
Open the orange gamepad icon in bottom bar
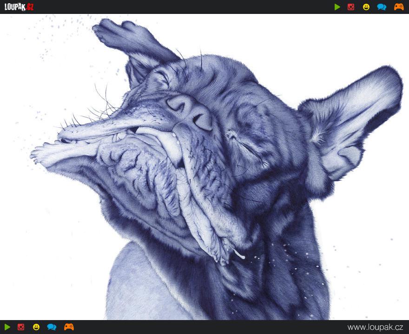pyautogui.click(x=69, y=327)
